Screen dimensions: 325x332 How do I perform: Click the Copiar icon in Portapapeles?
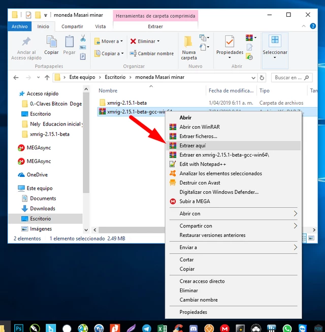coord(51,42)
